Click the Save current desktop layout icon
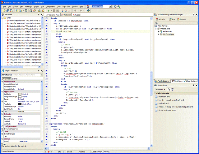Viewport: 199px width, 154px height. click(115, 7)
